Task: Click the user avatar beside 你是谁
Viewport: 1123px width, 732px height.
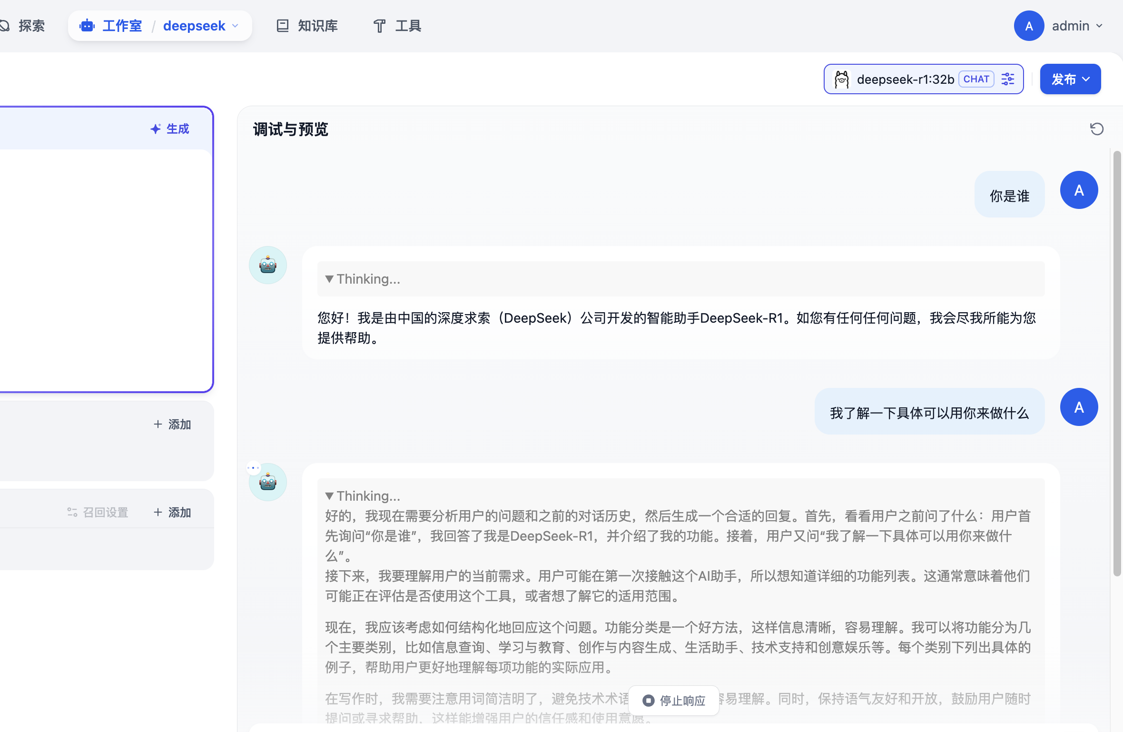Action: tap(1079, 190)
